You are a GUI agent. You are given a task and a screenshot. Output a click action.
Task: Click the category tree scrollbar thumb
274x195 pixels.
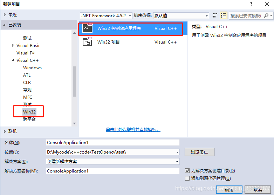click(74, 82)
